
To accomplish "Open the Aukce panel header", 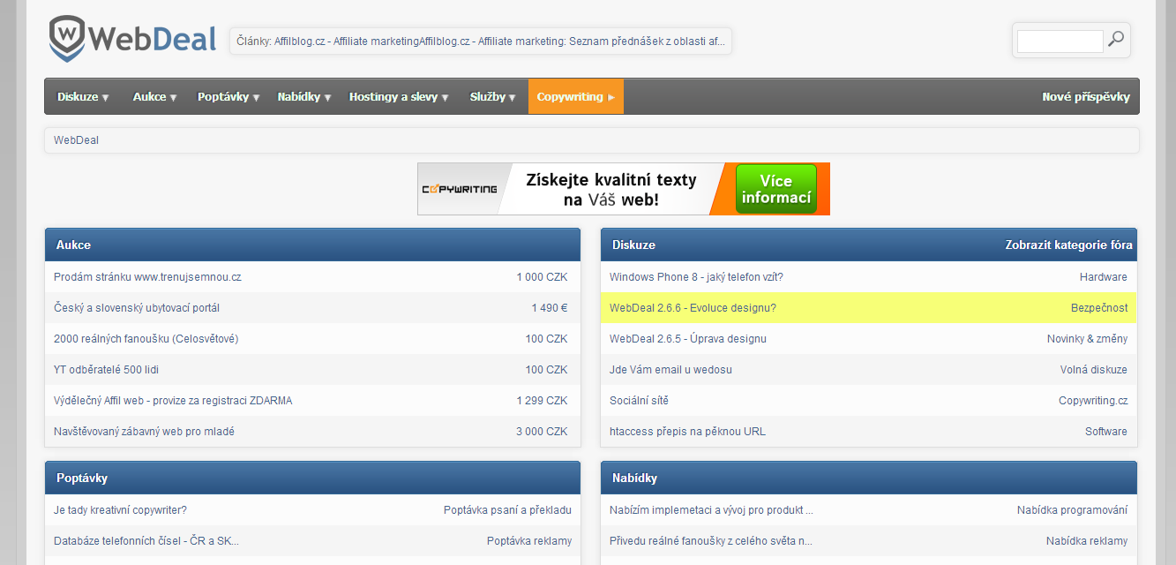I will tap(73, 245).
